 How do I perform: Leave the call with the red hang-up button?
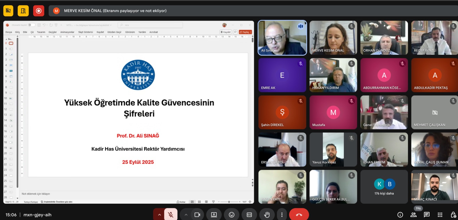pyautogui.click(x=299, y=215)
